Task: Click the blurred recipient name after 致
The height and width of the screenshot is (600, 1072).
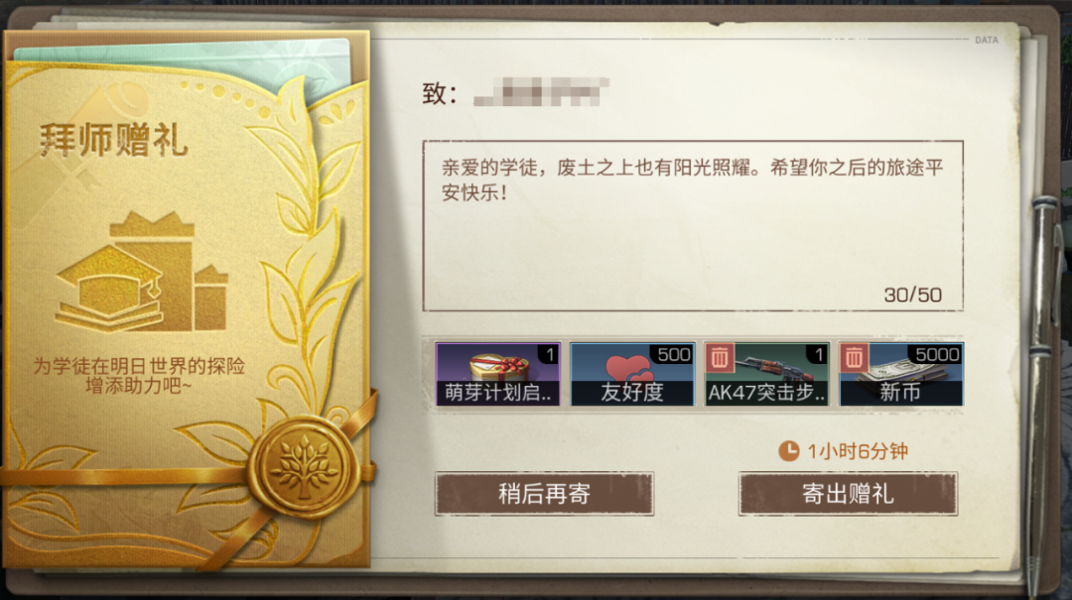Action: pos(541,92)
